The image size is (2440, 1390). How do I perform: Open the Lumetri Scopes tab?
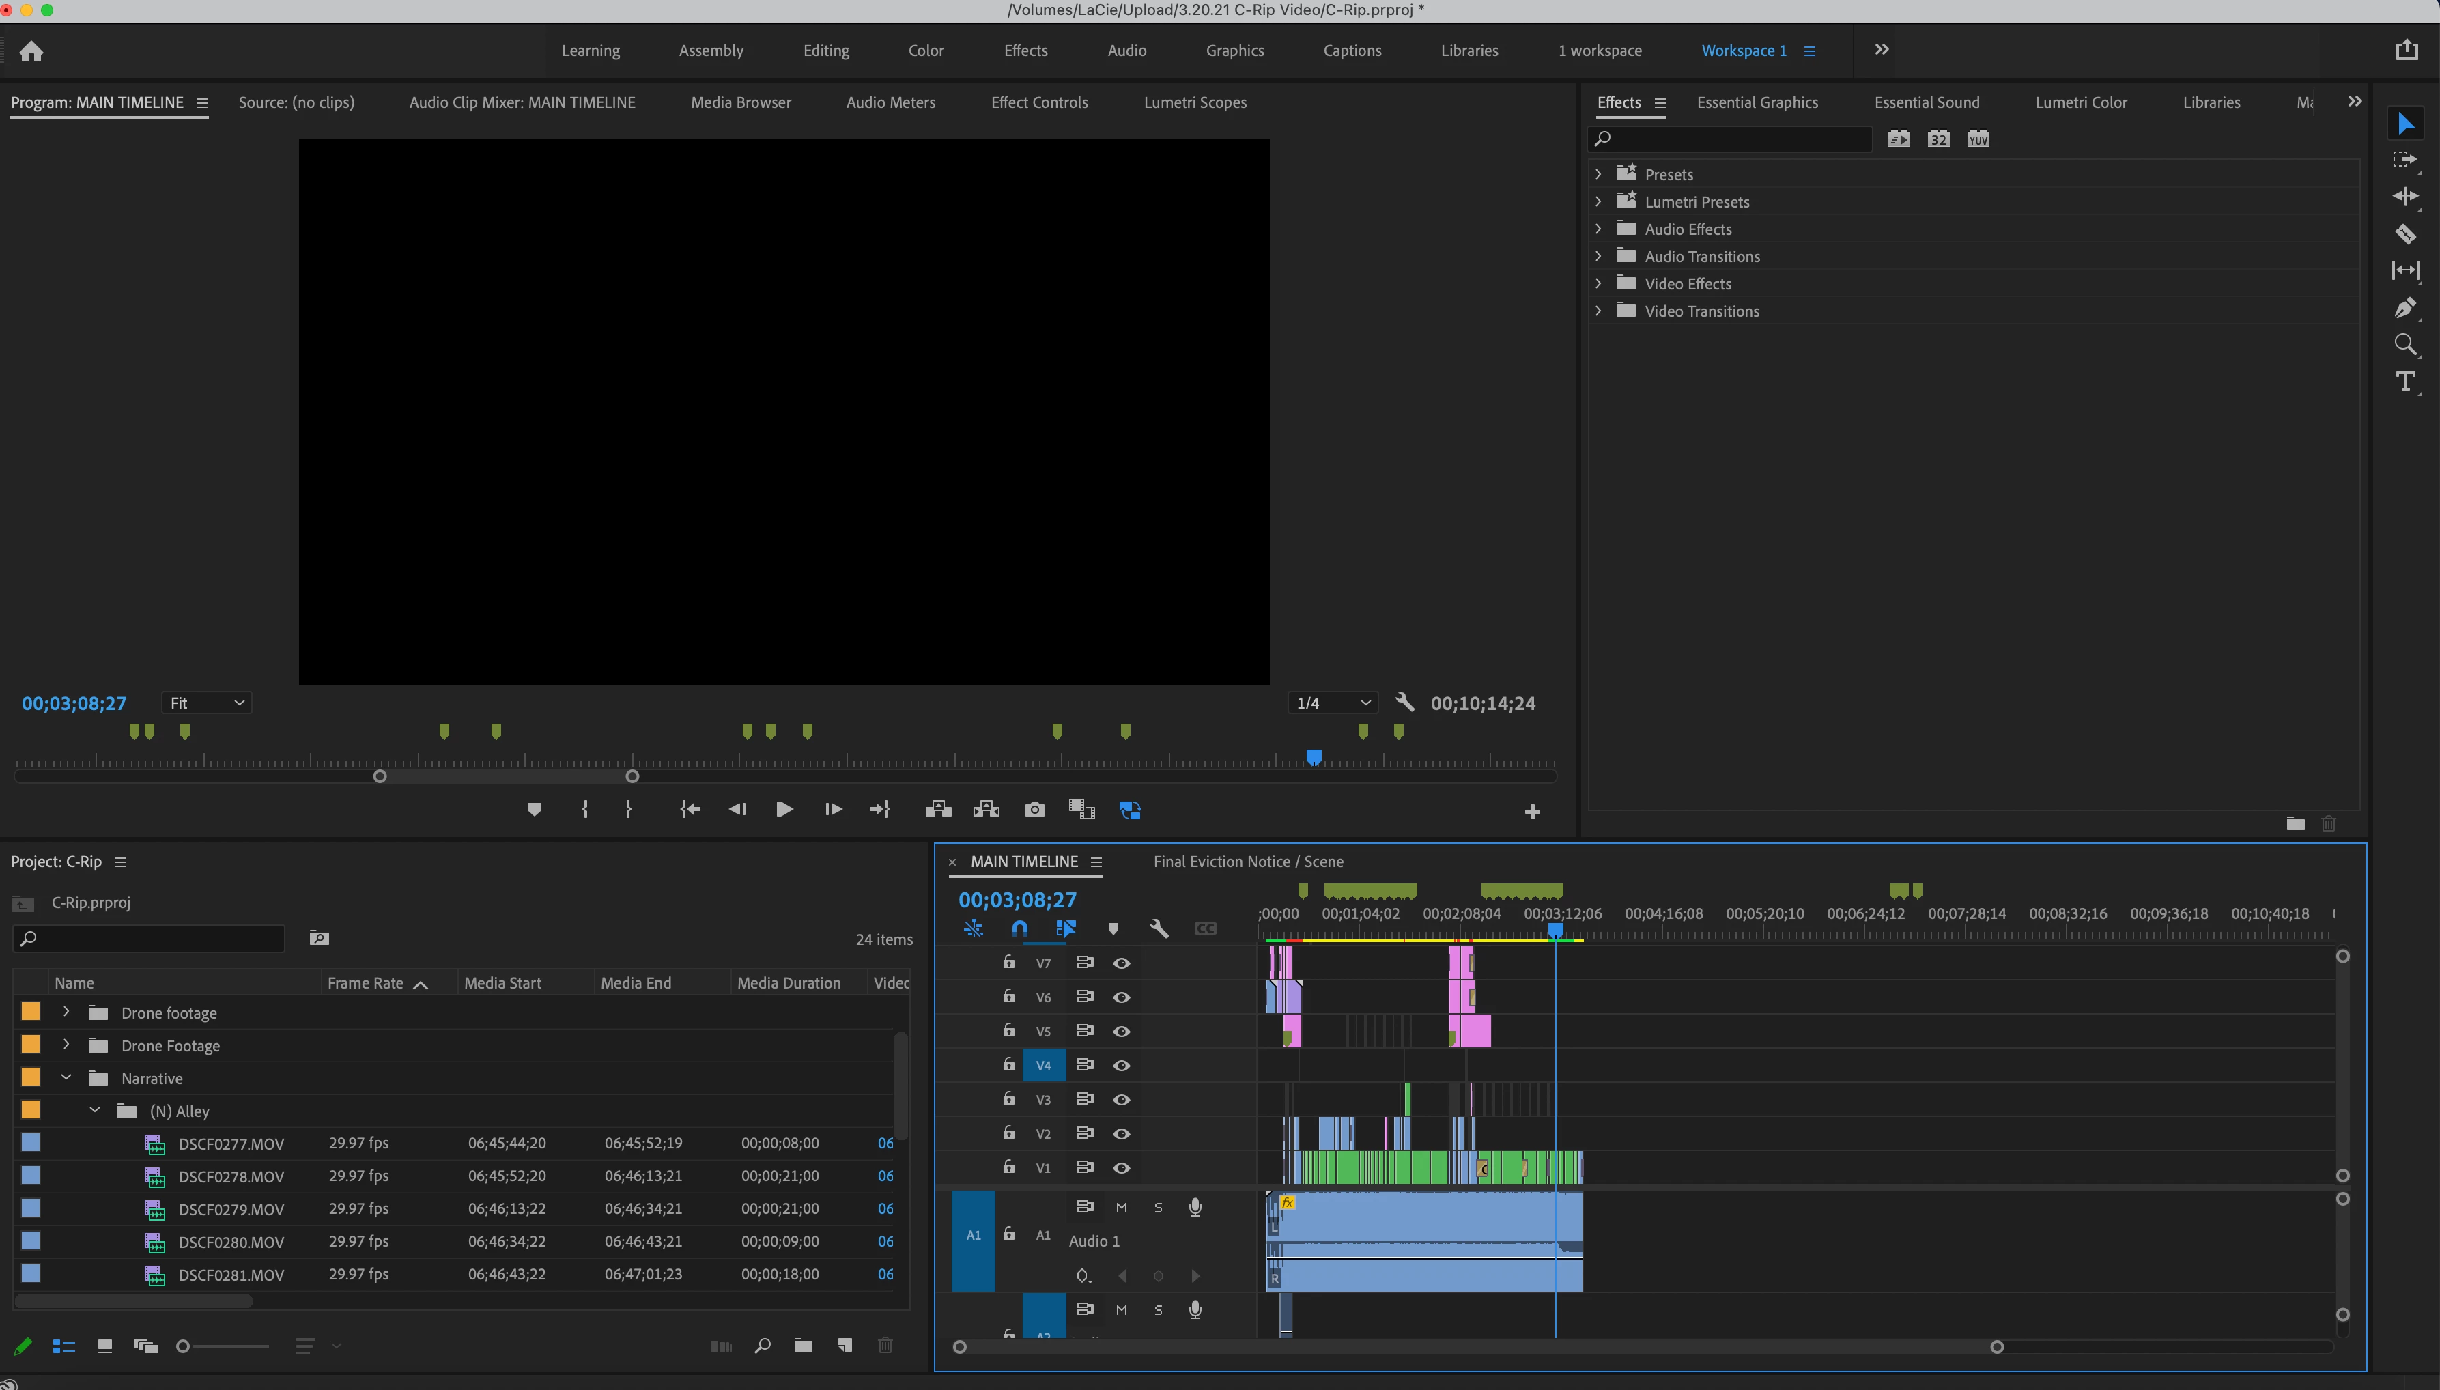point(1194,102)
